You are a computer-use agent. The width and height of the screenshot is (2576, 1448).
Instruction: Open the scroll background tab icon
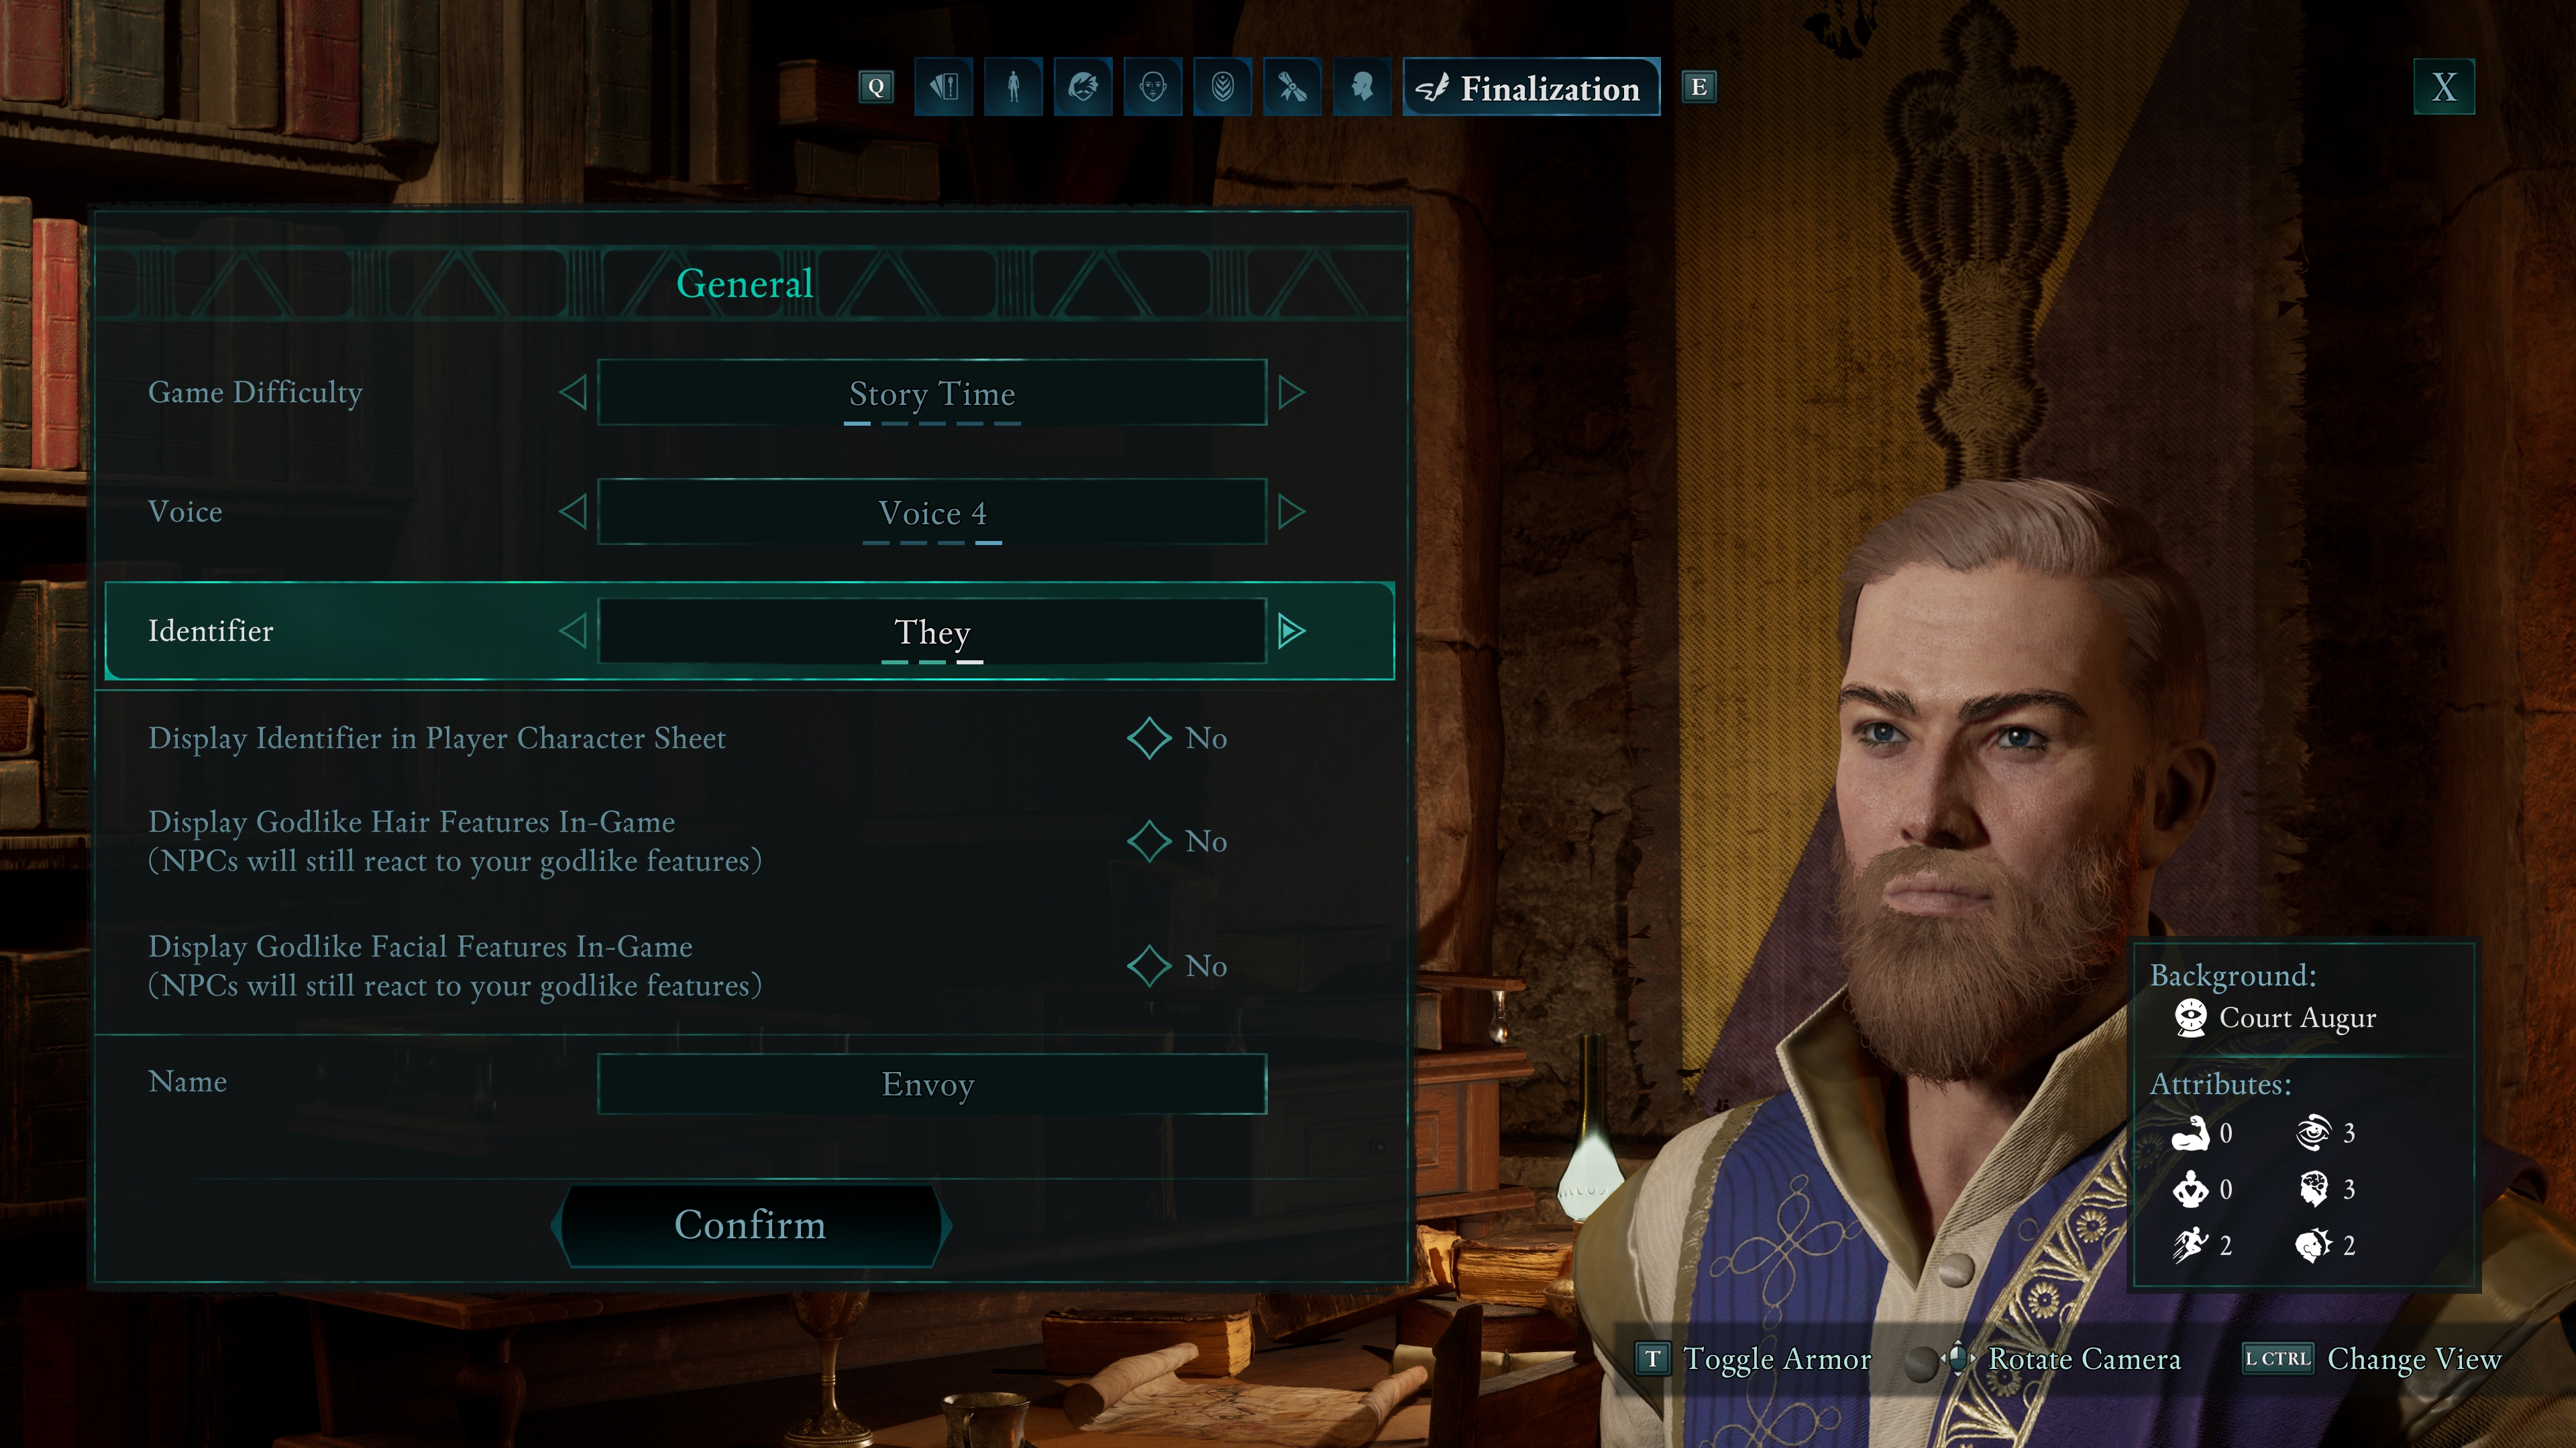pyautogui.click(x=1292, y=87)
